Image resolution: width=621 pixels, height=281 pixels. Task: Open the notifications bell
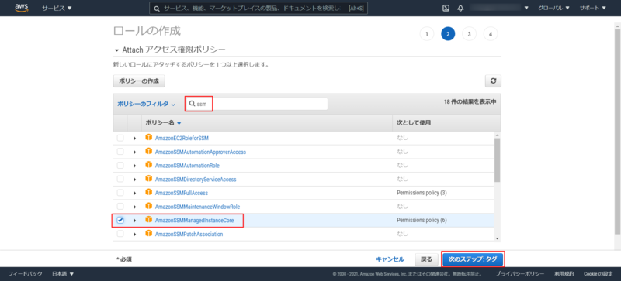pos(460,9)
